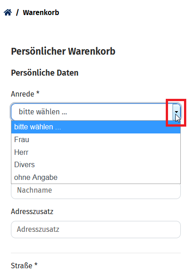Click the Adresszusatz field label
Image resolution: width=194 pixels, height=271 pixels.
point(32,211)
